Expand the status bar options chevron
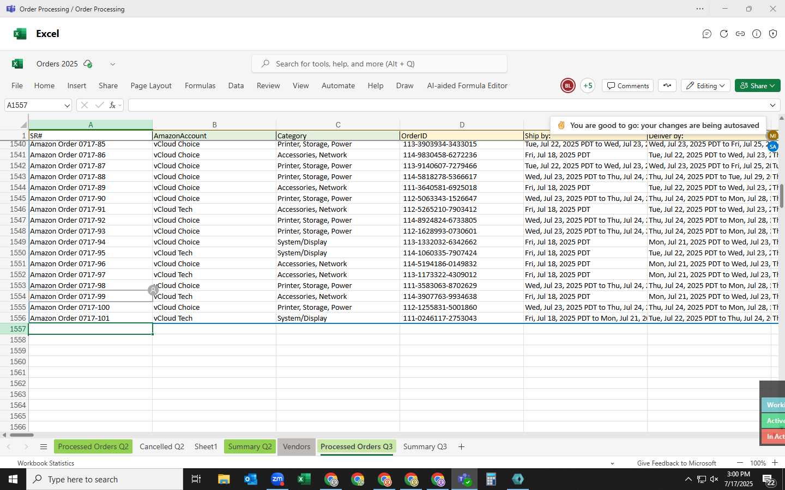This screenshot has height=490, width=785. tap(612, 463)
